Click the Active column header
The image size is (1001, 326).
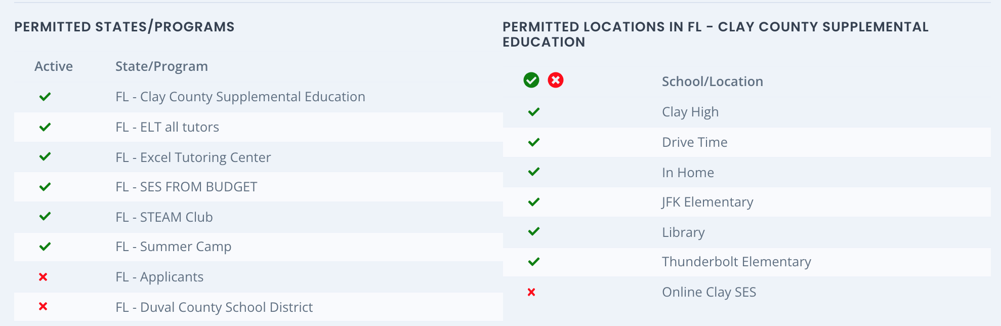[x=54, y=66]
